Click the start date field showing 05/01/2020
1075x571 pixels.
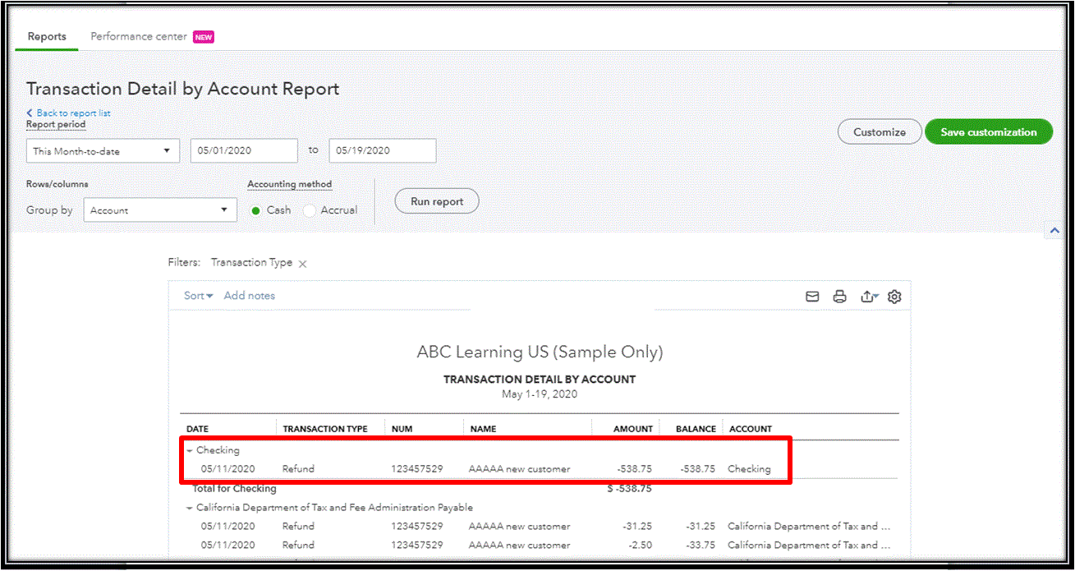(x=243, y=150)
